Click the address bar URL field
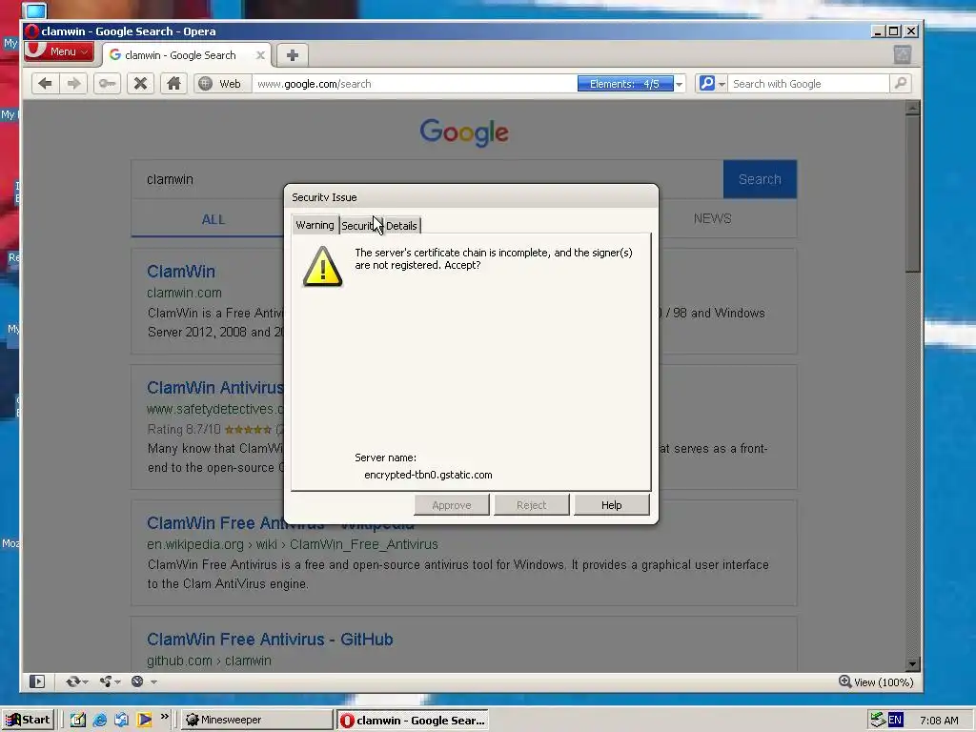This screenshot has width=976, height=732. coord(414,84)
